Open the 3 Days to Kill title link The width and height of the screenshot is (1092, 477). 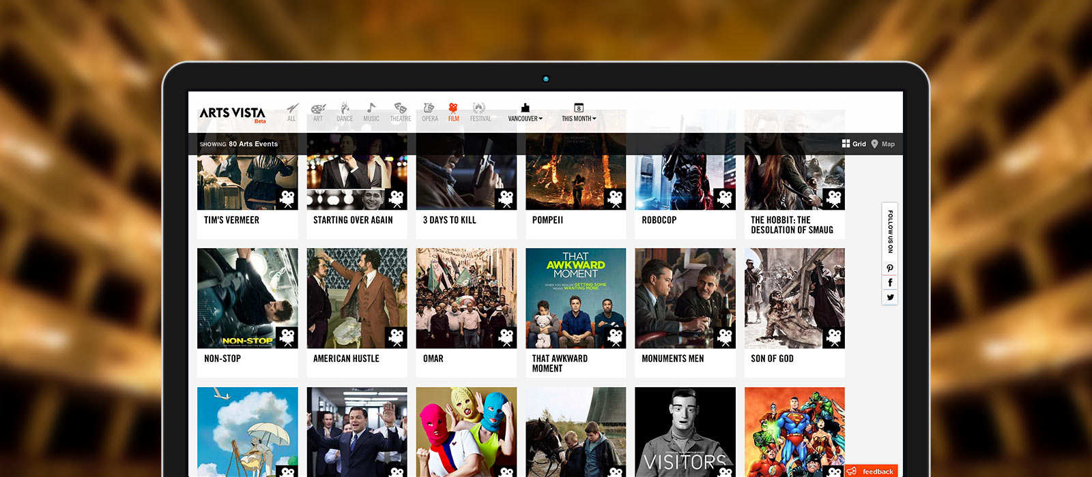click(x=450, y=220)
